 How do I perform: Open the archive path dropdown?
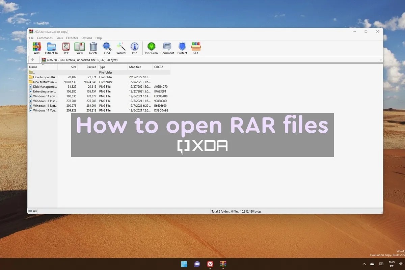pyautogui.click(x=381, y=60)
